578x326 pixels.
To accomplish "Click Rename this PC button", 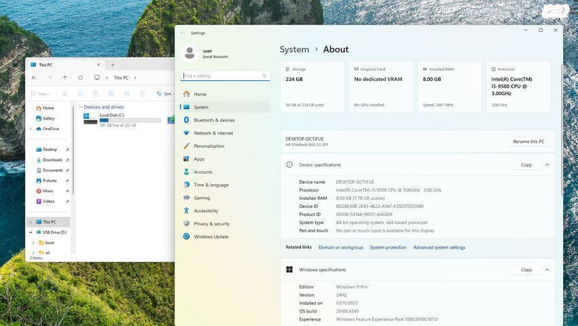I will pyautogui.click(x=528, y=142).
